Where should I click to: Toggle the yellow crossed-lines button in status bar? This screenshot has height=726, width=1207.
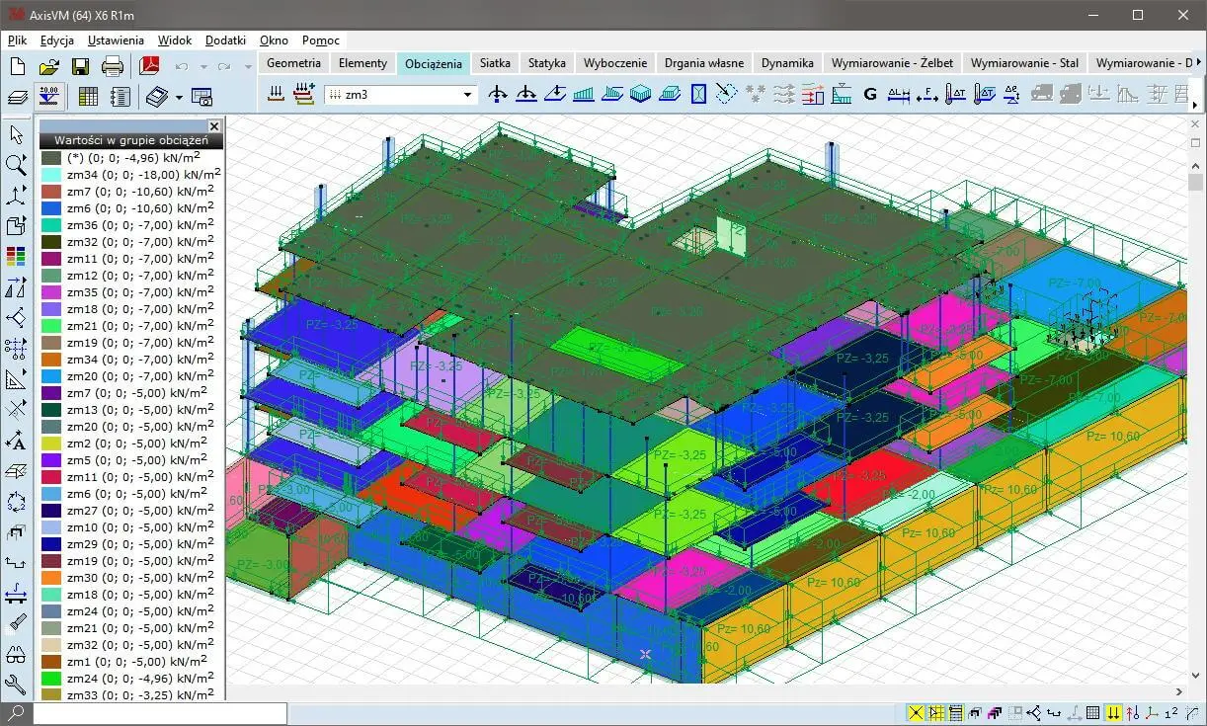pyautogui.click(x=916, y=713)
